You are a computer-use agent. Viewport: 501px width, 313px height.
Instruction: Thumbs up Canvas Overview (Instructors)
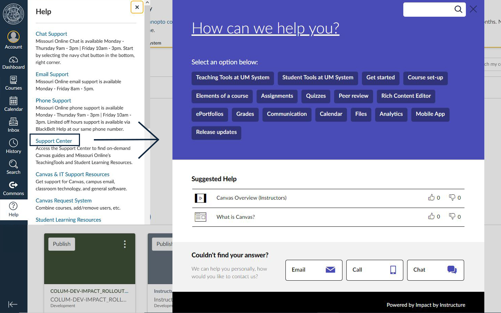click(x=431, y=198)
